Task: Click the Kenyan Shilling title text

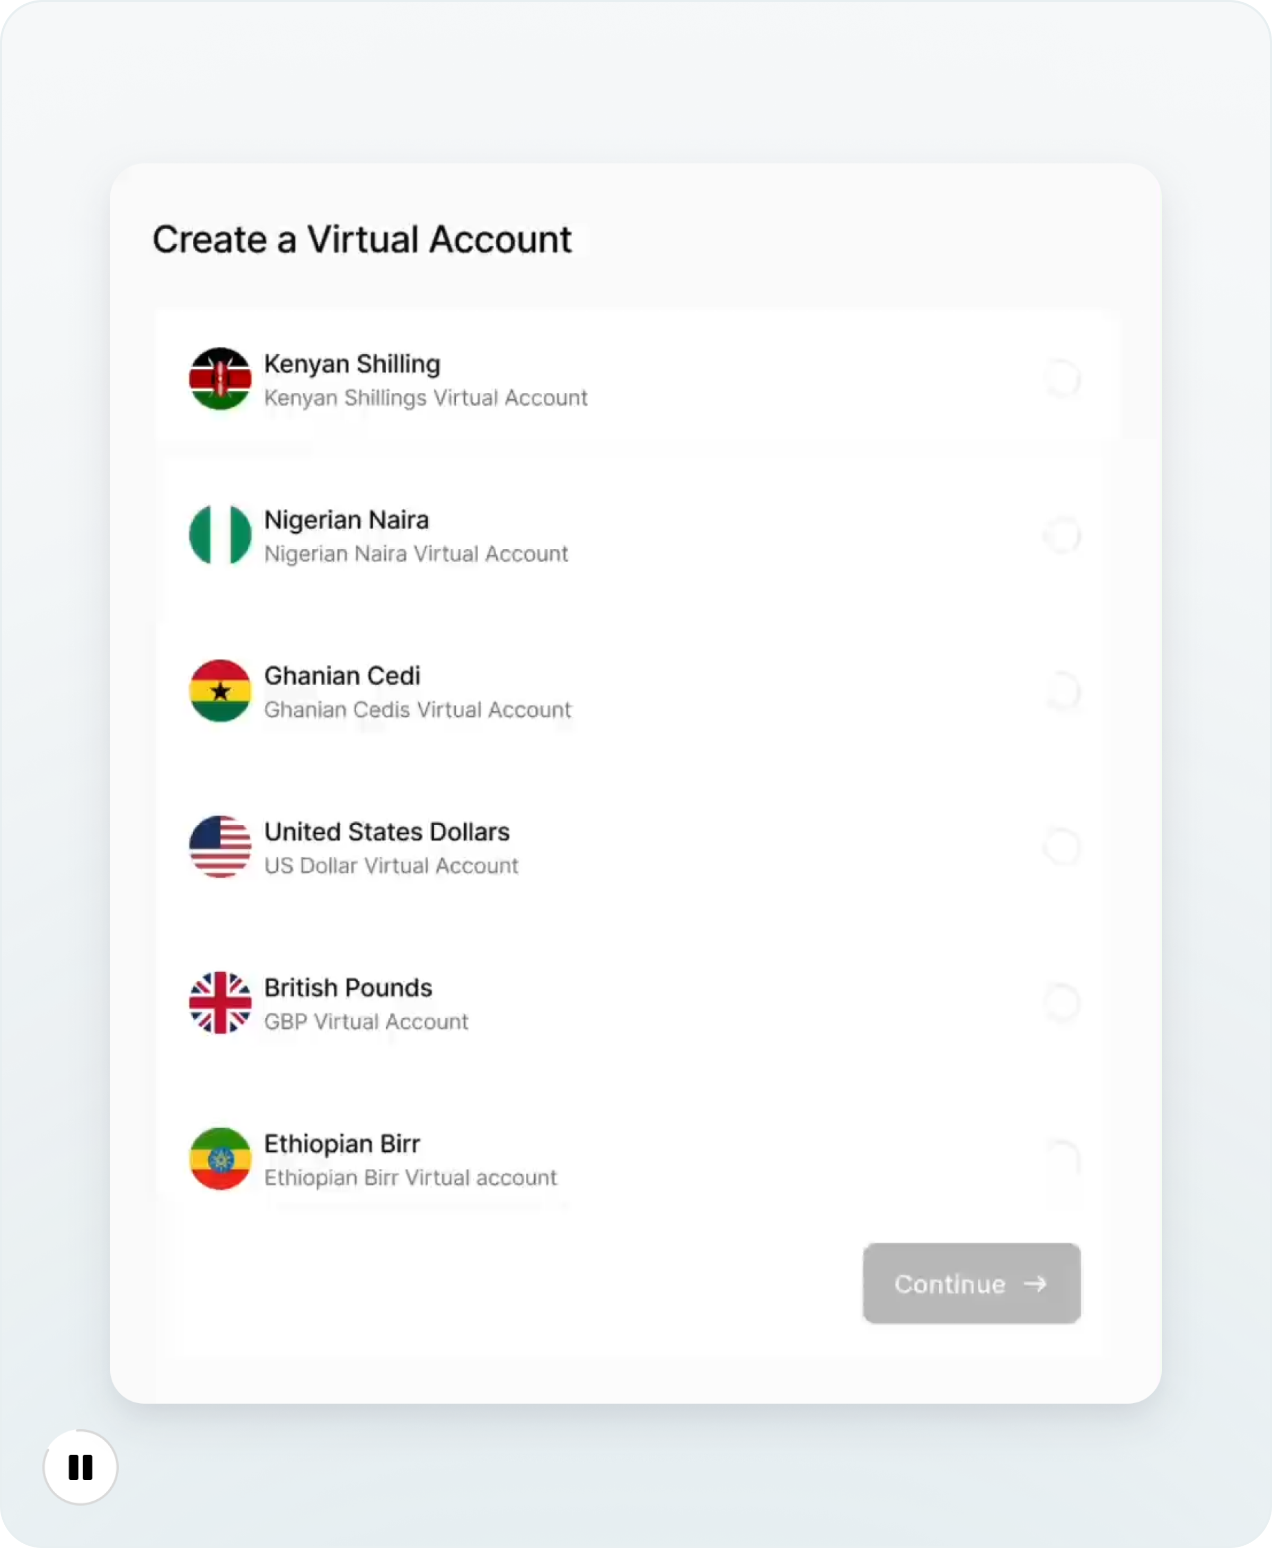Action: point(352,364)
